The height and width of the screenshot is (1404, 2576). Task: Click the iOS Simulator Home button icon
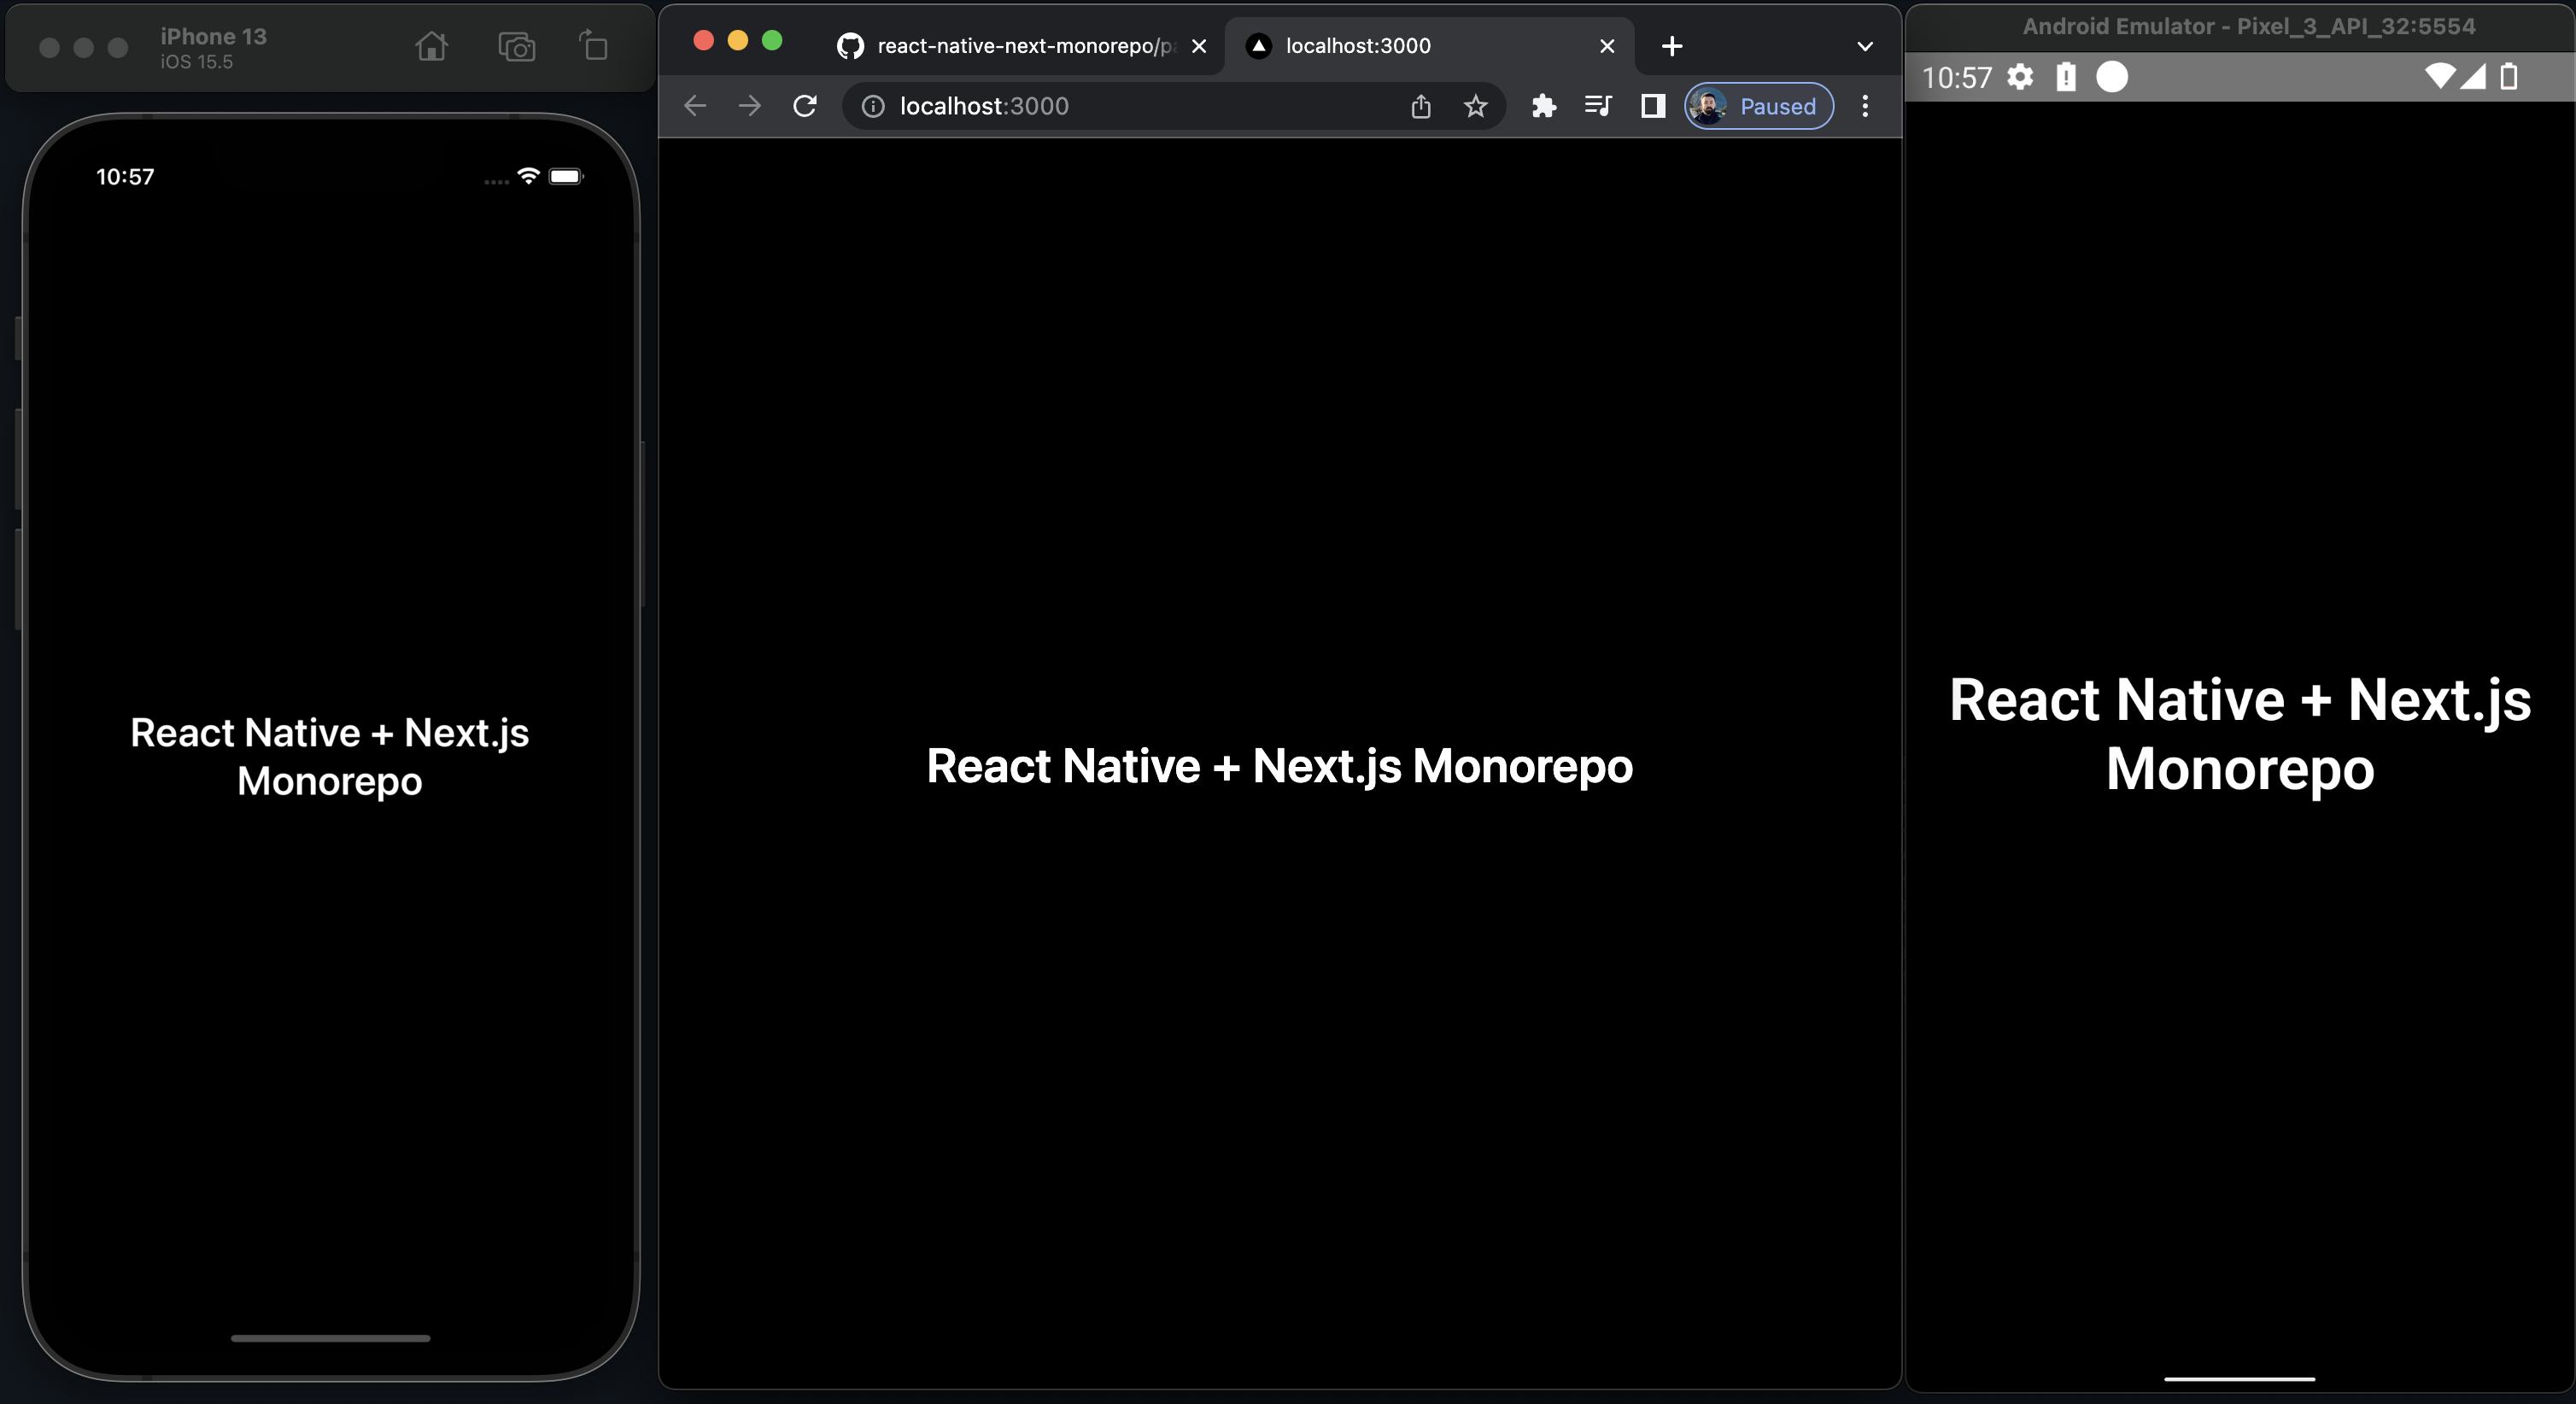[x=431, y=46]
